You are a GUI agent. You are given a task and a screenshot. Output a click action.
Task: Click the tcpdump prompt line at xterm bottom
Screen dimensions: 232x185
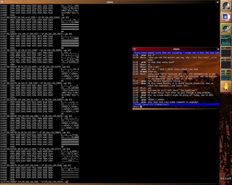tap(35, 182)
